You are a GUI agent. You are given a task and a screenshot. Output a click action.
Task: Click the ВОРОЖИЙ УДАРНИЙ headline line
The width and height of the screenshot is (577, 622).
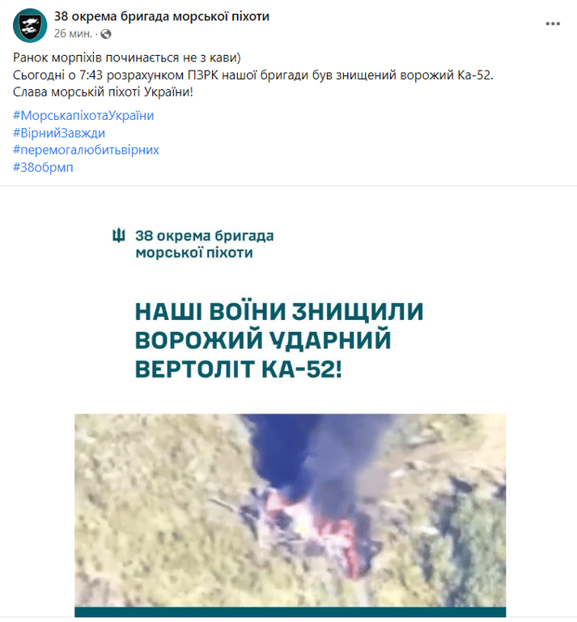click(x=263, y=340)
